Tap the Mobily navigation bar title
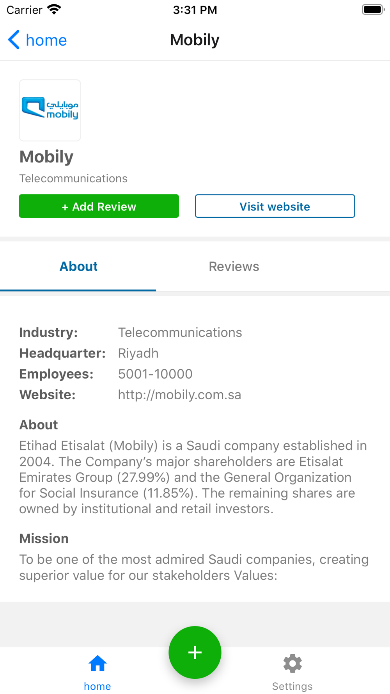 click(195, 40)
